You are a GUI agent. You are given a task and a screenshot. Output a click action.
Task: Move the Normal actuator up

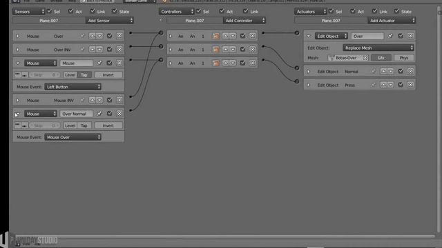[x=383, y=72]
